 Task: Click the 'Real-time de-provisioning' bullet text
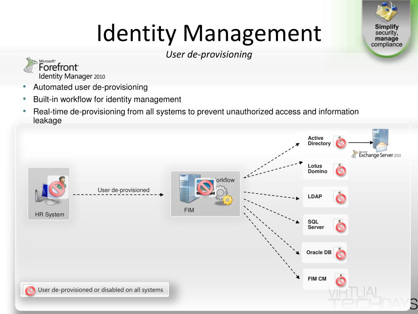[196, 116]
